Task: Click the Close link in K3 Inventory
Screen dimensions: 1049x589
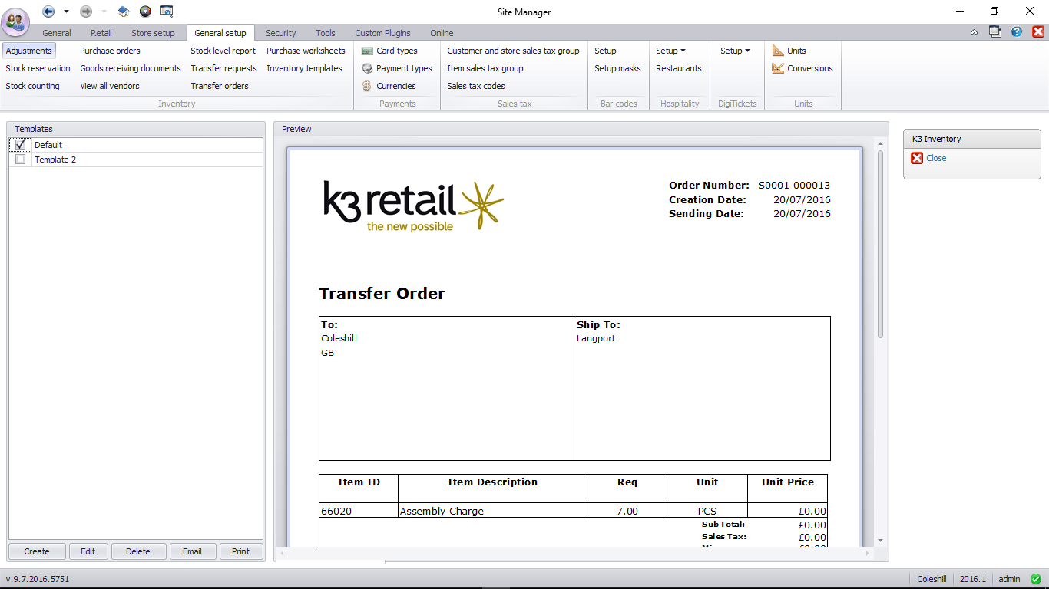Action: point(935,158)
